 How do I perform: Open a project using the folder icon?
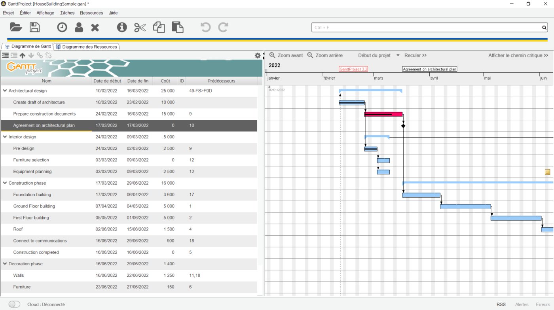click(16, 27)
